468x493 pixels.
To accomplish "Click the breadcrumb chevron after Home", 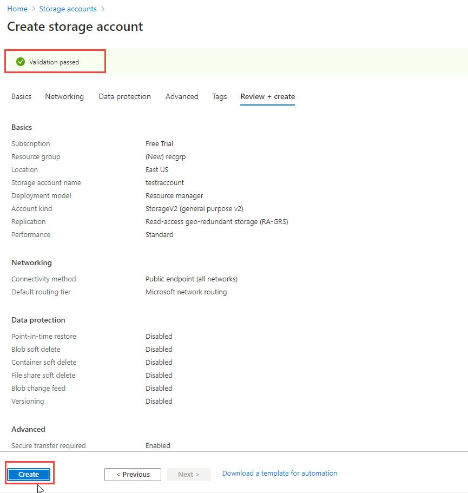I will pos(32,9).
